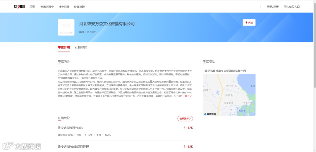This screenshot has height=152, width=316.
Task: Switch to the 在招职位 tab
Action: (81, 47)
